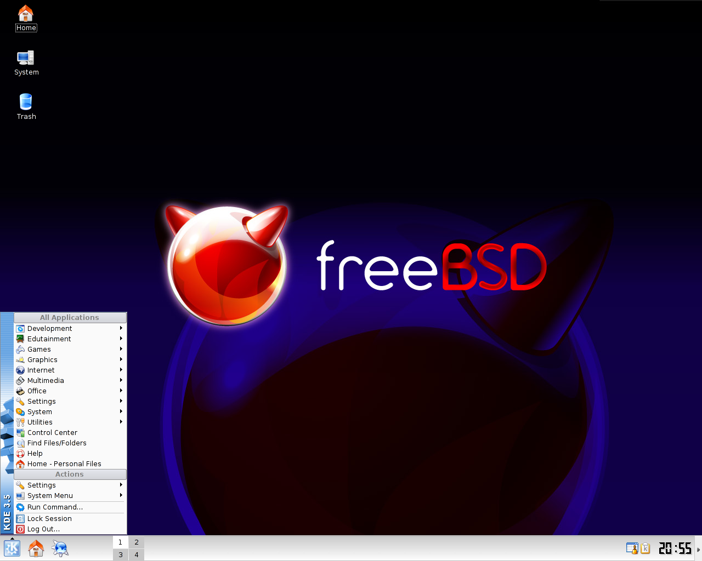Switch to virtual desktop 1 in pager
The height and width of the screenshot is (561, 702).
pyautogui.click(x=121, y=542)
